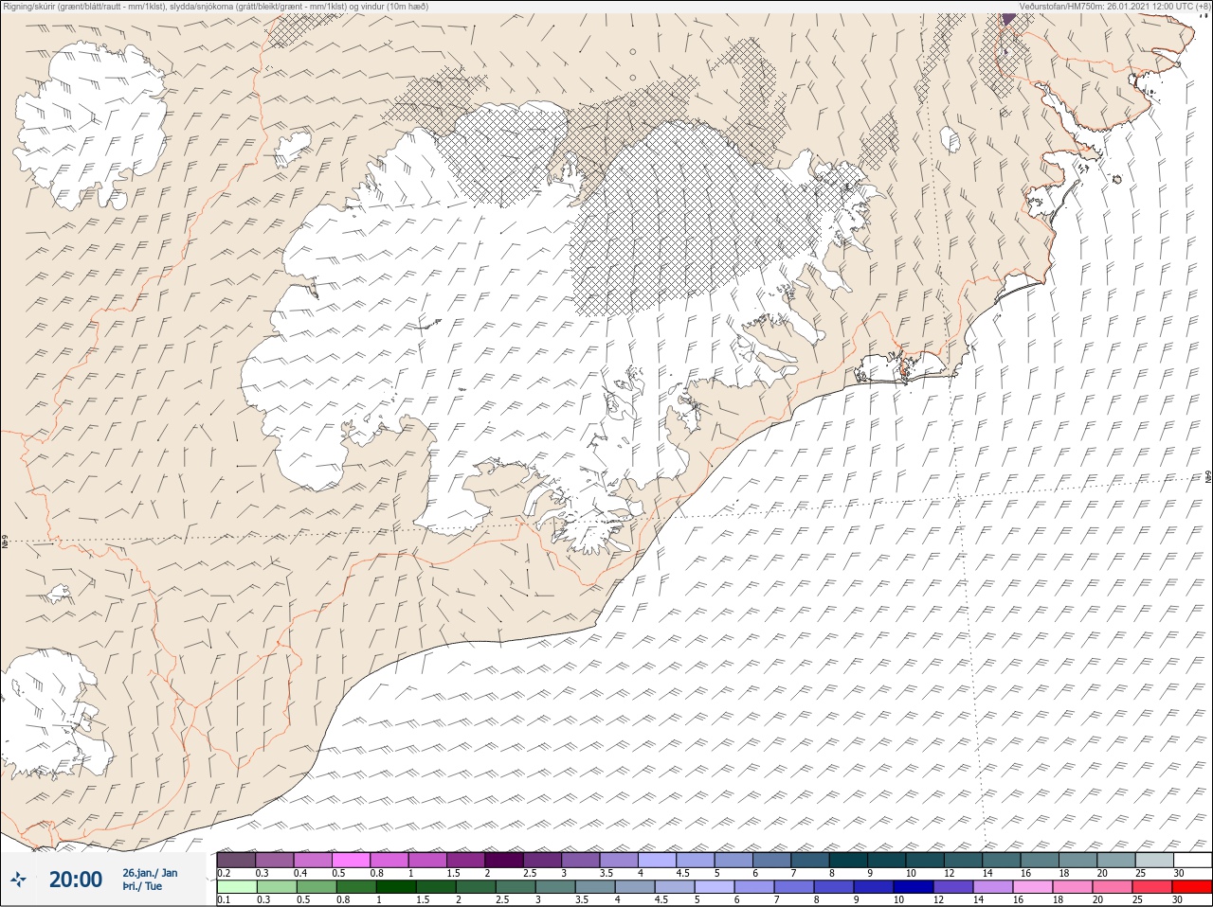Select upper legend swatch labeled 20
Viewport: 1213px width, 907px height.
(1116, 860)
